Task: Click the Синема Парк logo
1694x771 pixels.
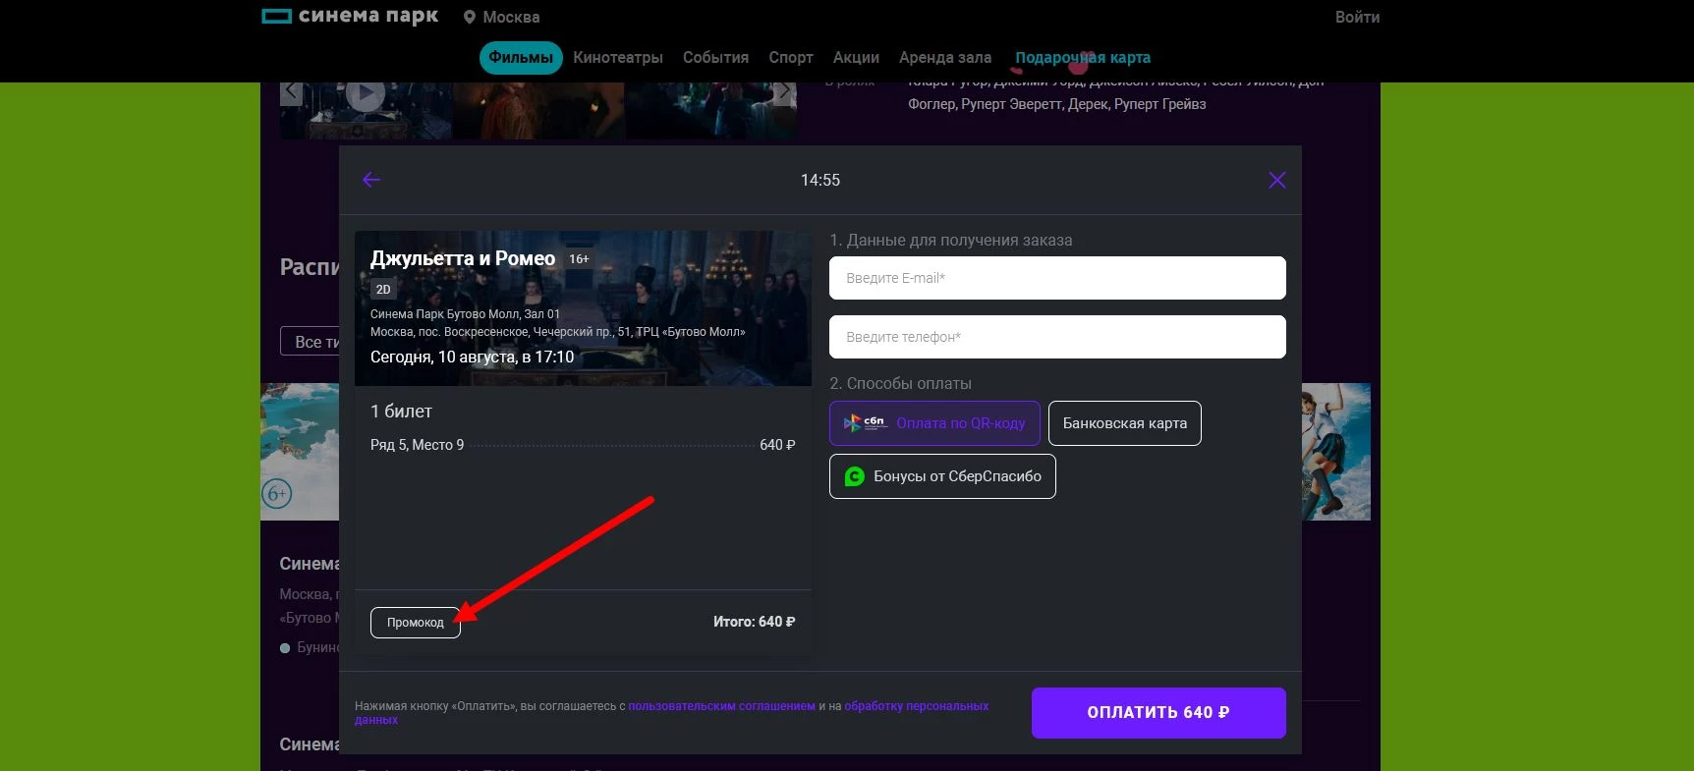Action: click(350, 17)
